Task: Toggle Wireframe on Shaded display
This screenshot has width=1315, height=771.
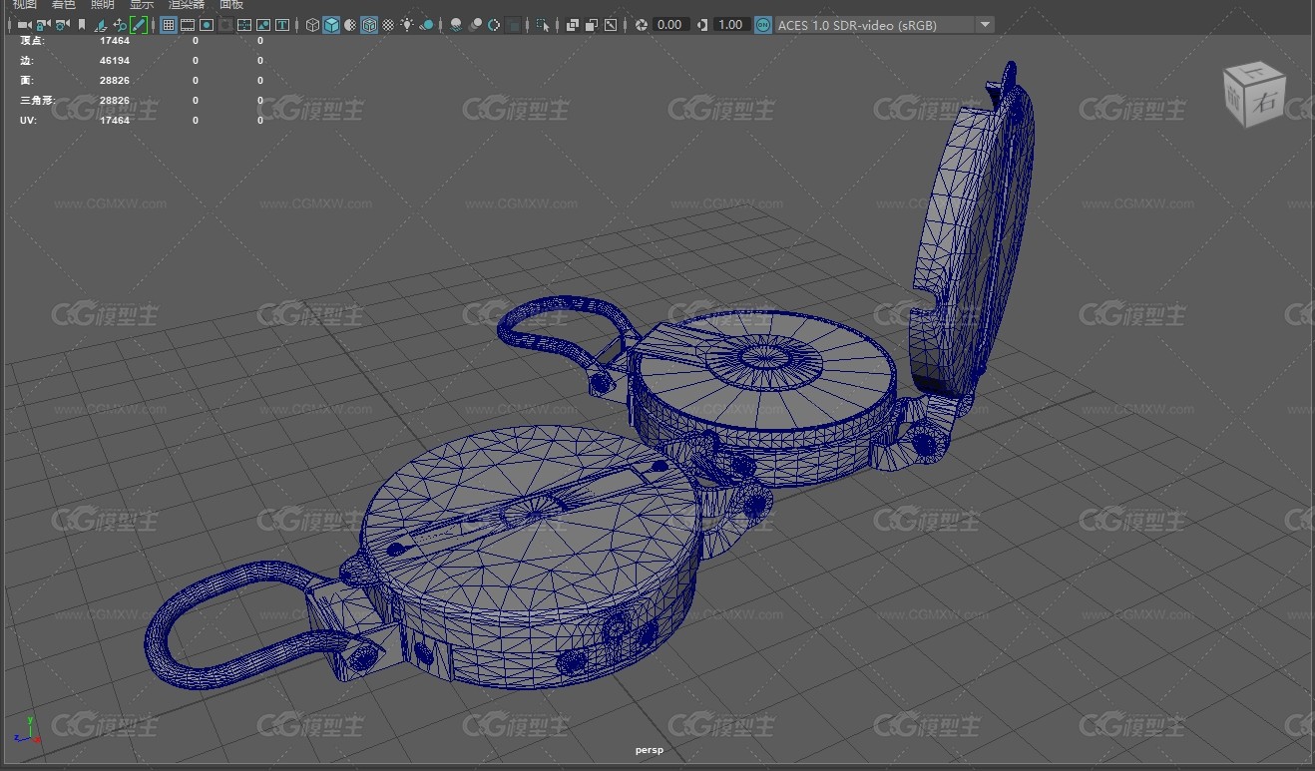Action: (x=369, y=25)
